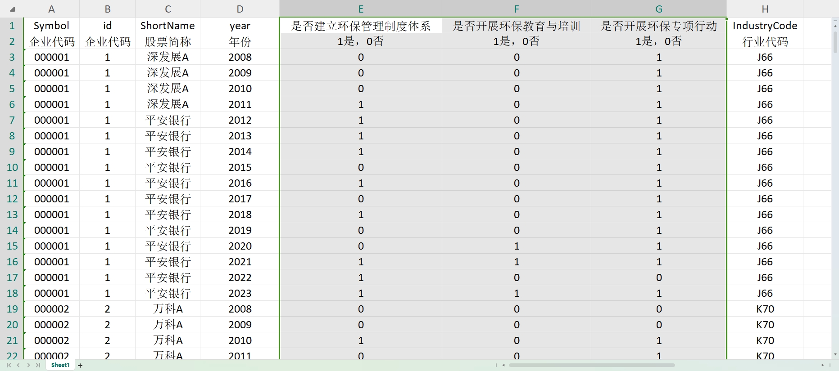Image resolution: width=839 pixels, height=371 pixels.
Task: Select column D header
Action: pos(240,9)
